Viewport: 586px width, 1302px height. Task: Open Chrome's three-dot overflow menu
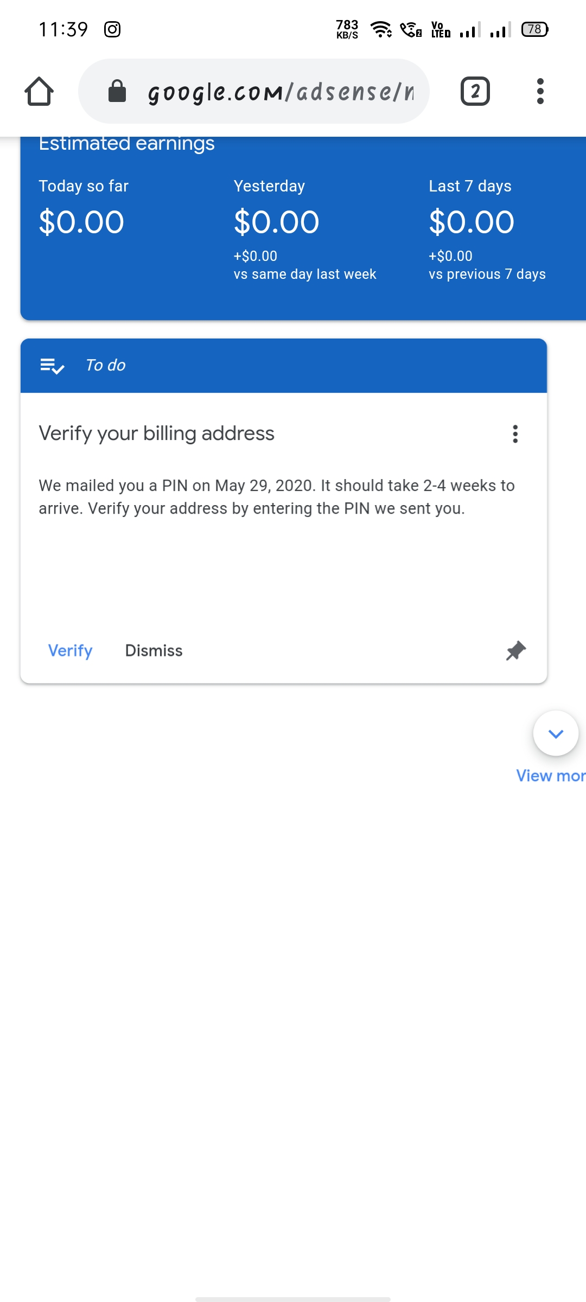pos(540,91)
